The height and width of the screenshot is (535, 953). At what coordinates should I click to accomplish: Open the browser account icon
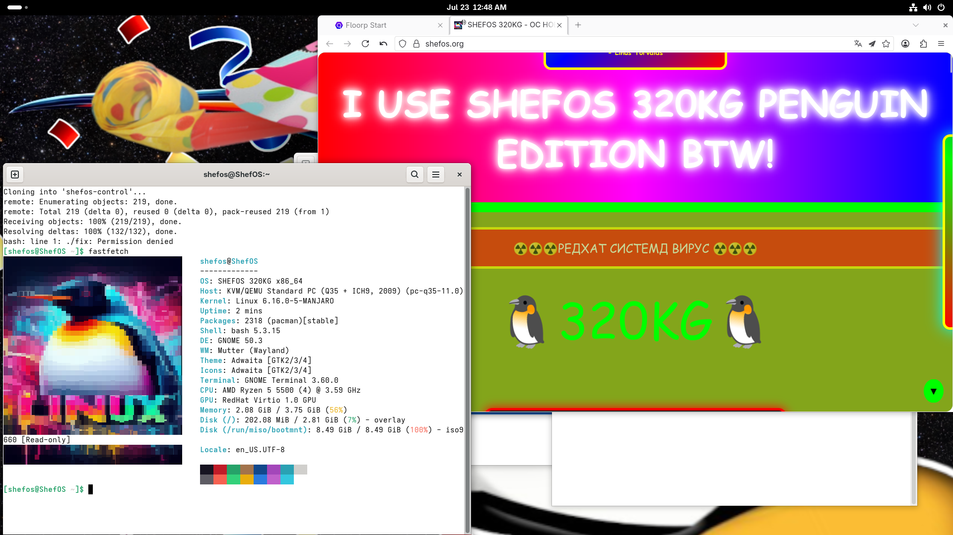(x=905, y=44)
